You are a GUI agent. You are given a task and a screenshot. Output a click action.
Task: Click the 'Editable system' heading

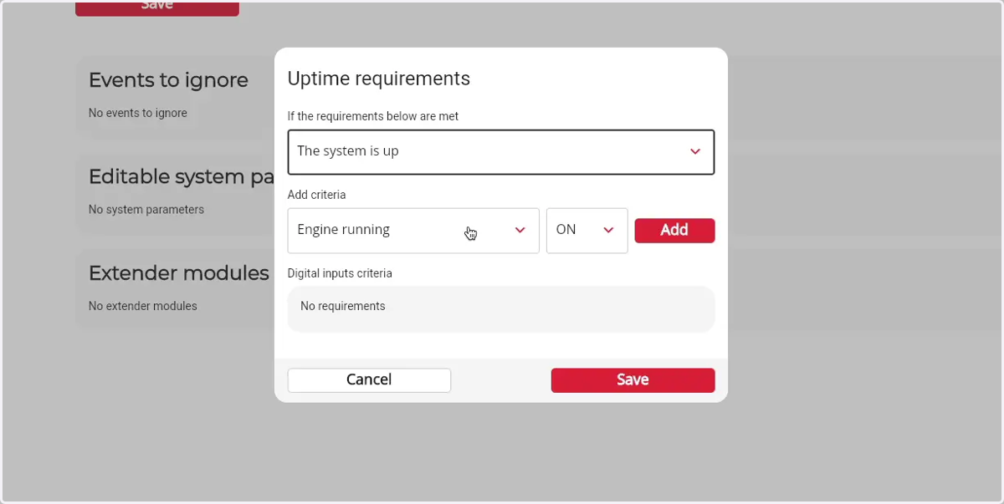[x=182, y=177]
